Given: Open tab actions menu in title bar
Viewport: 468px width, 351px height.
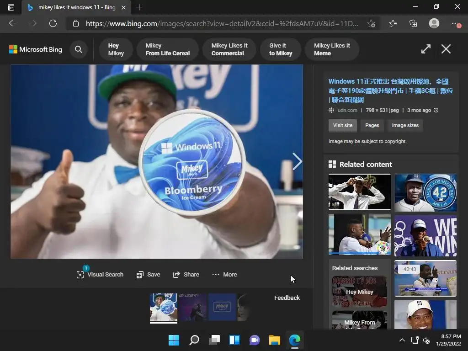Looking at the screenshot, I should click(11, 7).
